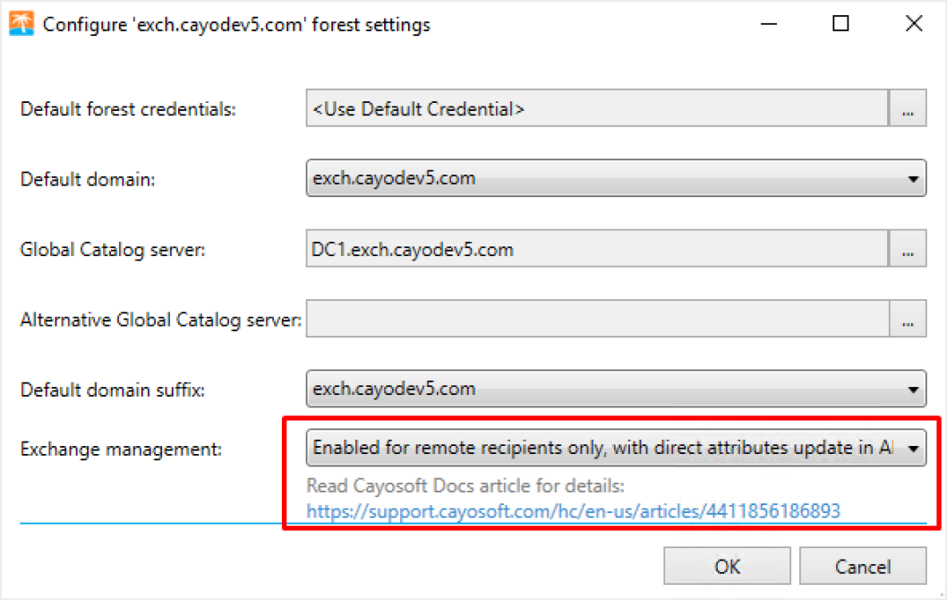Click the Cancel button
Image resolution: width=947 pixels, height=600 pixels.
click(x=863, y=566)
